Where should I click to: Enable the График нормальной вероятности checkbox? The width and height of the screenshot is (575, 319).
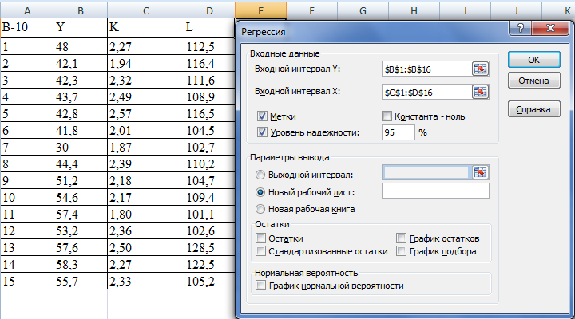click(x=260, y=286)
